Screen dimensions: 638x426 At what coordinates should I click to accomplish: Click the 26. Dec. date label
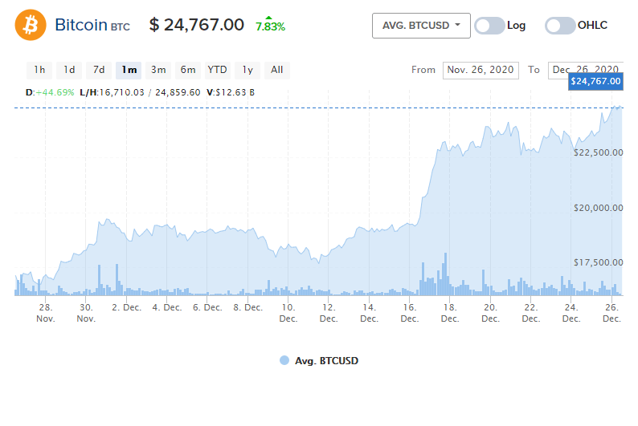(612, 313)
